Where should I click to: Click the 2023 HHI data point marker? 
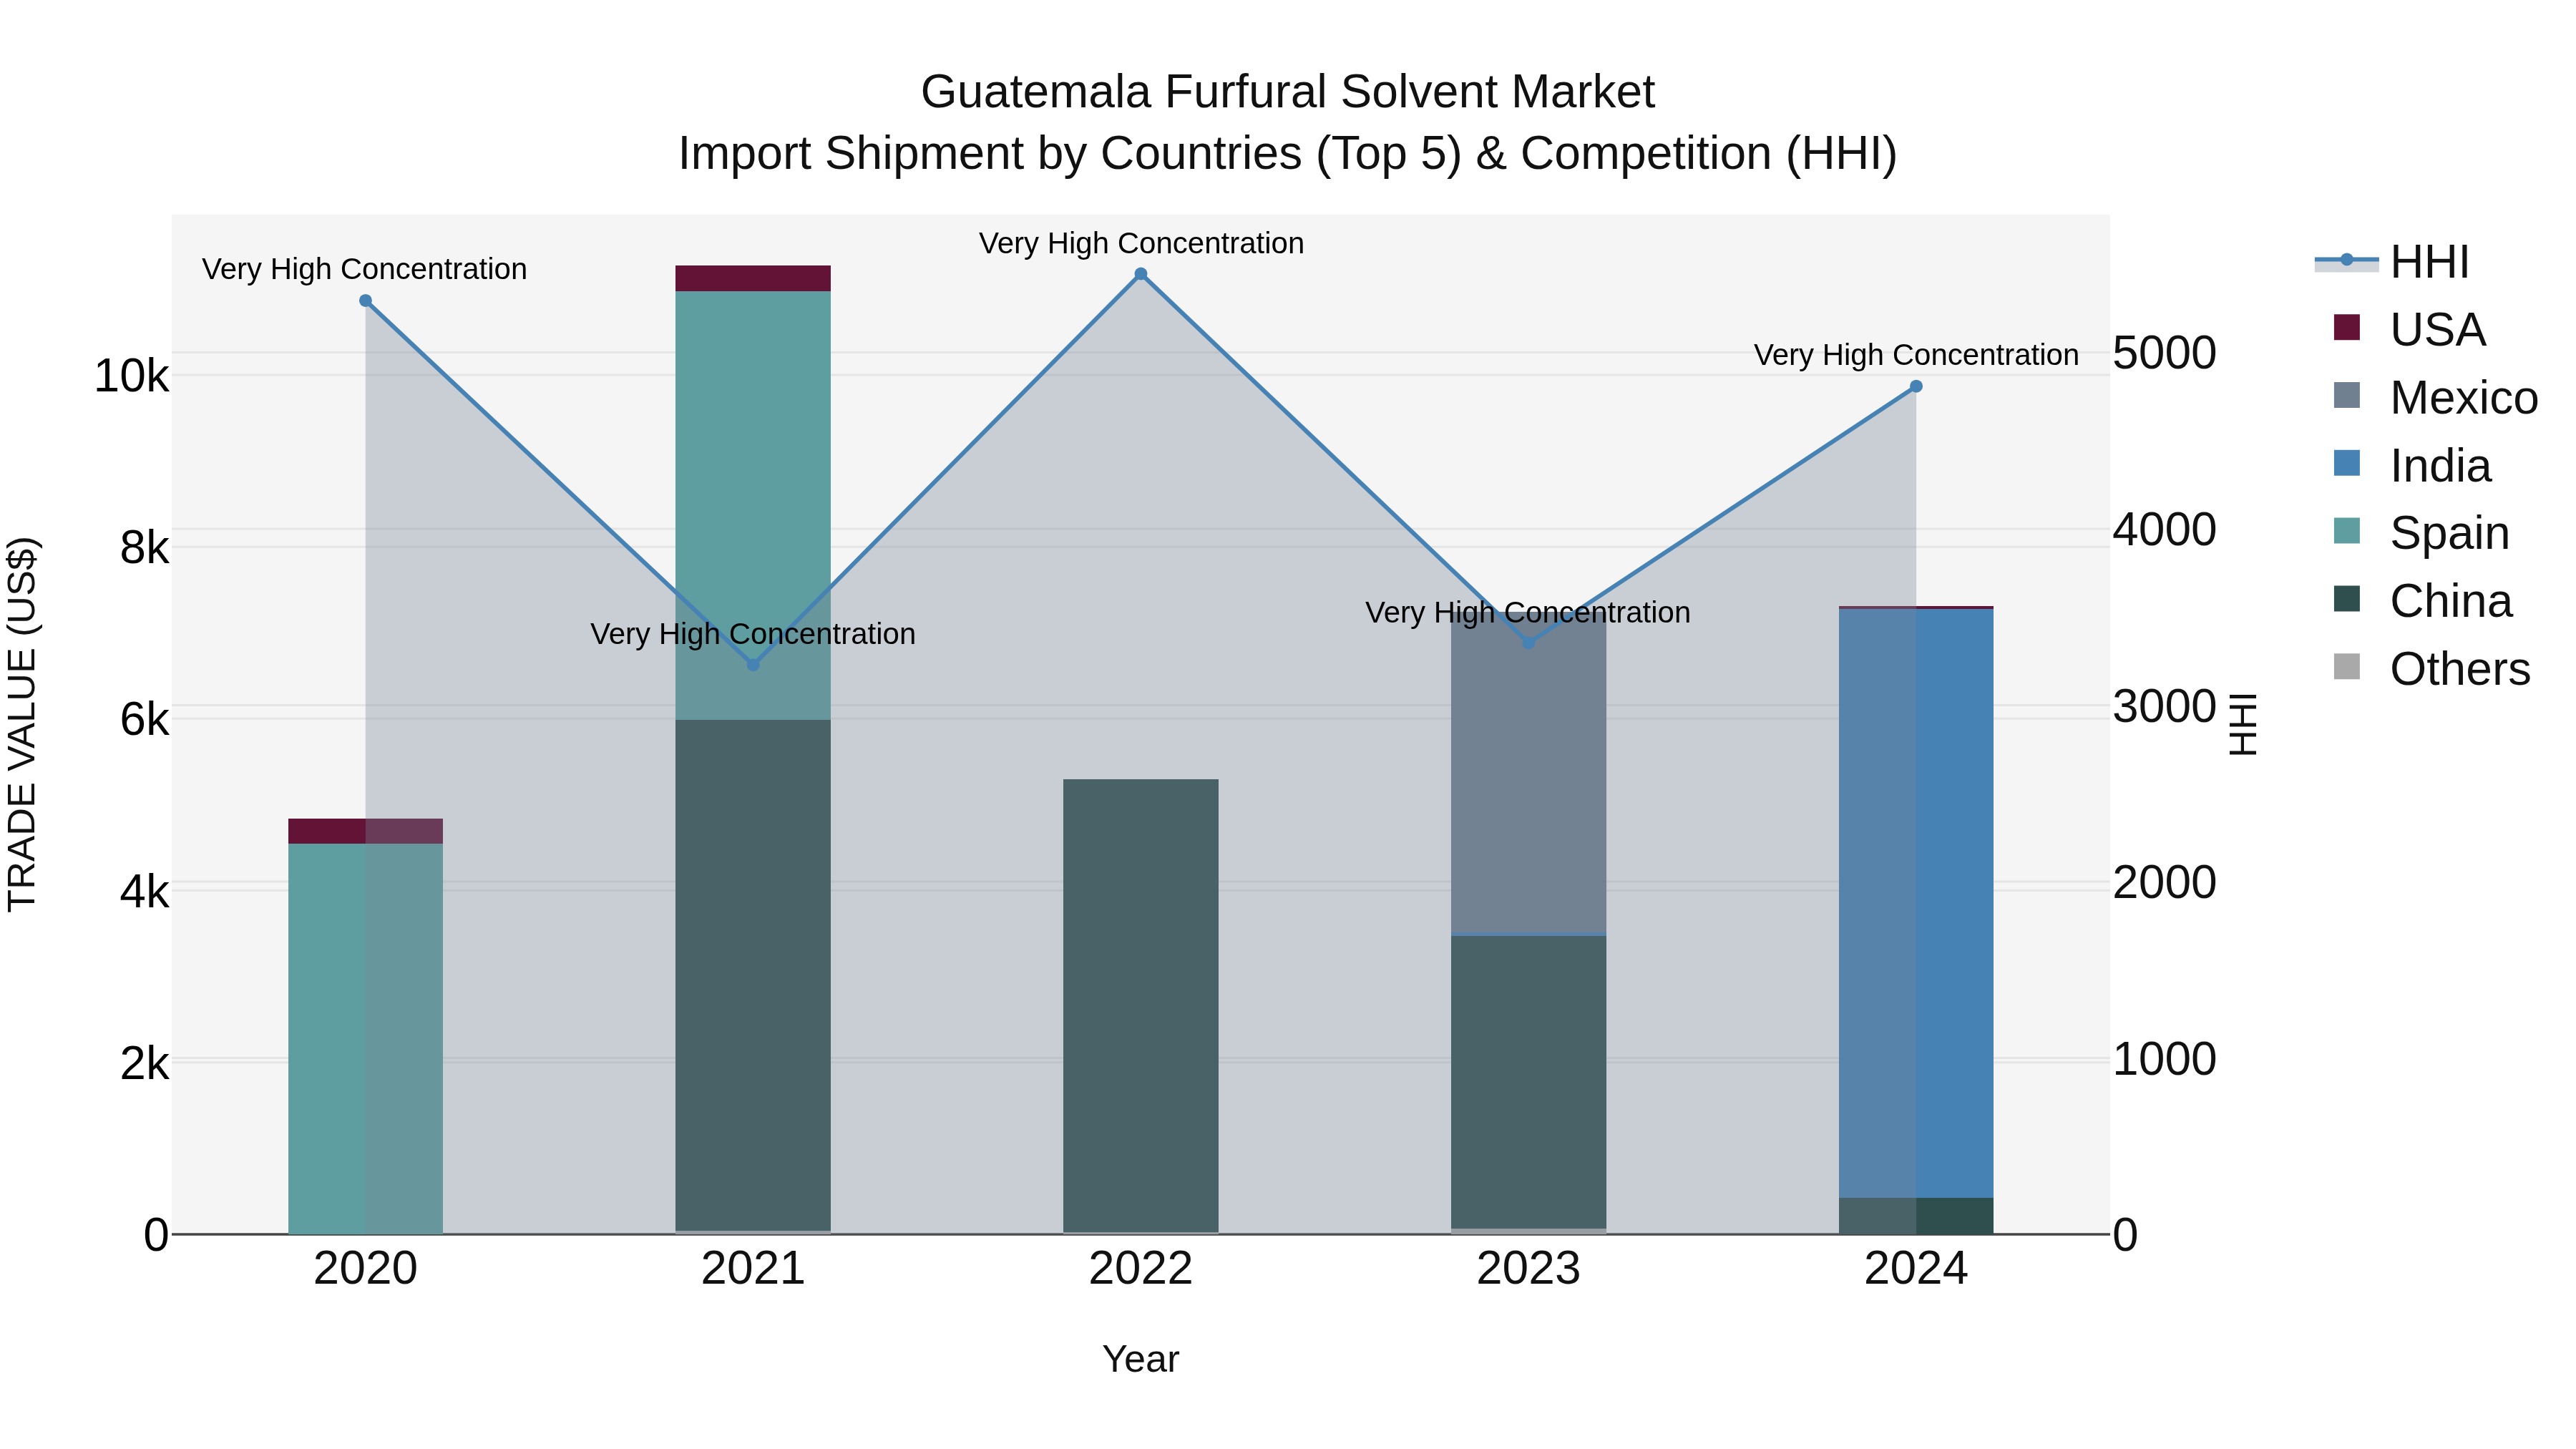[1528, 642]
